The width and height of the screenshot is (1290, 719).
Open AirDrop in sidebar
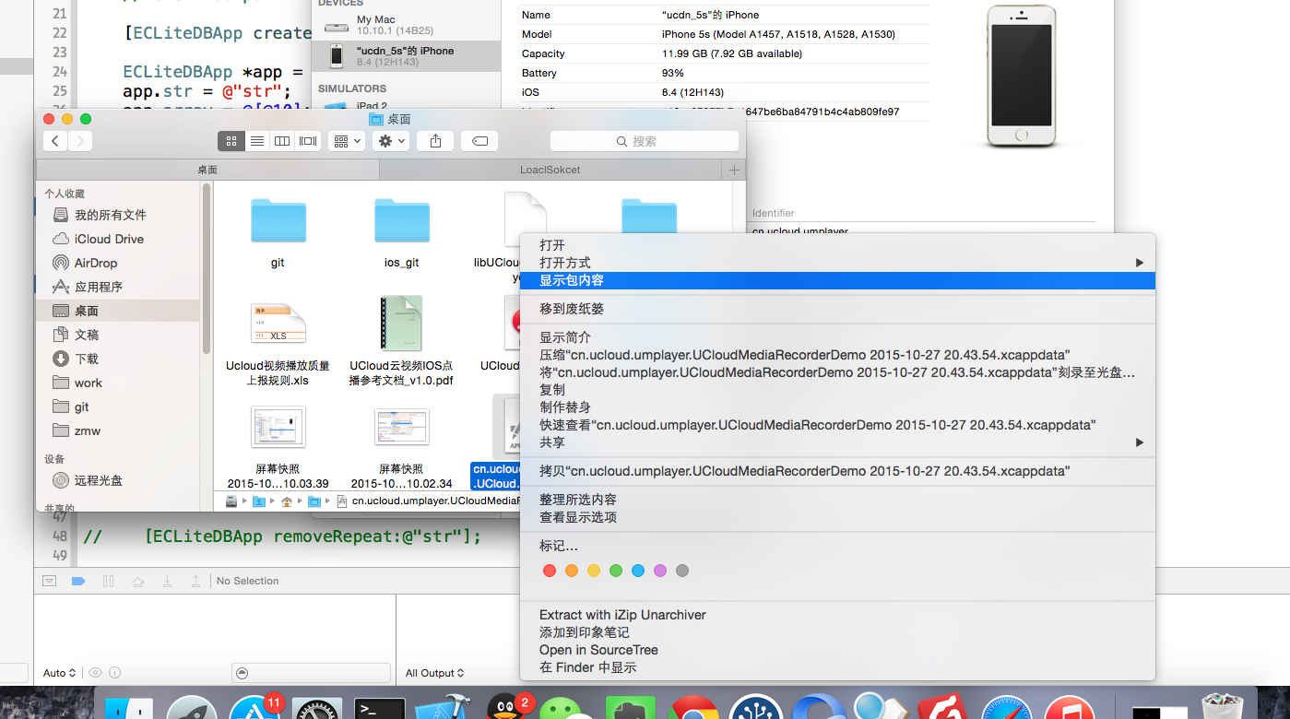pyautogui.click(x=96, y=263)
